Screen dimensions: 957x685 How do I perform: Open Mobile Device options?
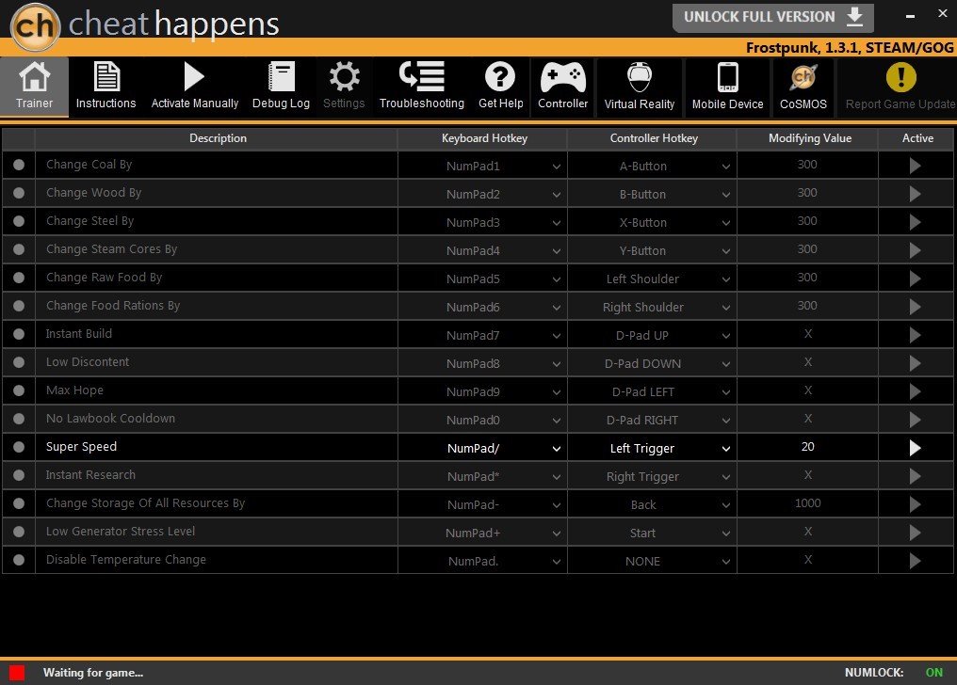coord(727,86)
